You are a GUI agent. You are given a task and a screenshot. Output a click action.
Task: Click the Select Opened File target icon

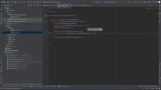point(29,5)
